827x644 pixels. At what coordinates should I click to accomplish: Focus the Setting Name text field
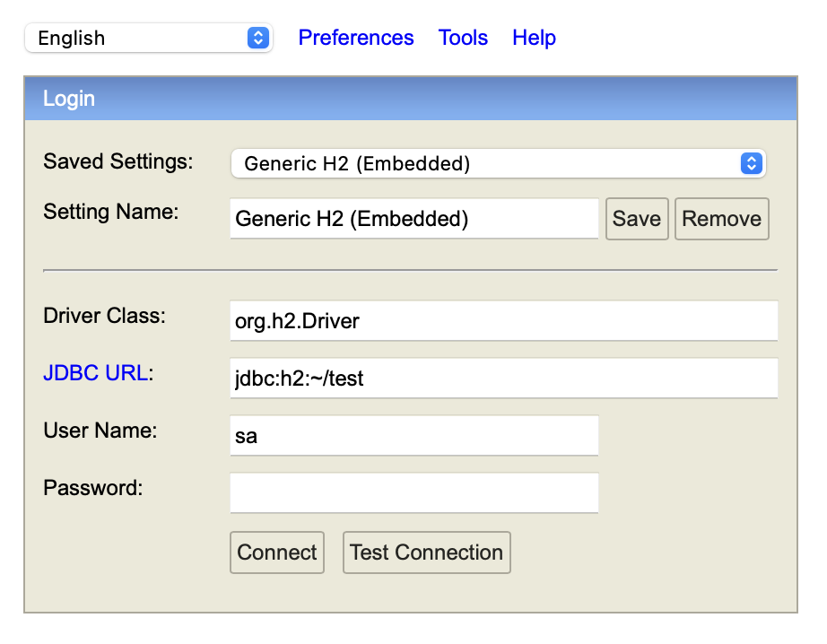[414, 218]
